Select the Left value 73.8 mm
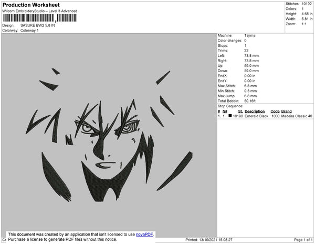Image resolution: width=315 pixels, height=244 pixels. [251, 56]
